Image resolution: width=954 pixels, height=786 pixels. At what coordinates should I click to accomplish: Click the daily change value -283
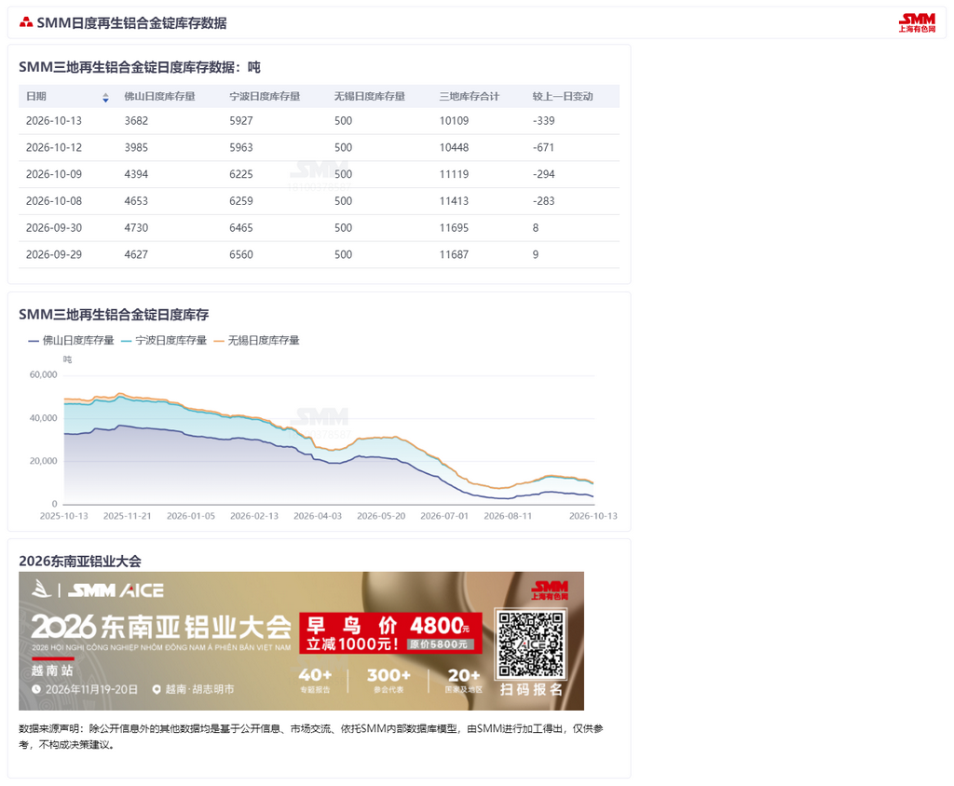coord(543,201)
